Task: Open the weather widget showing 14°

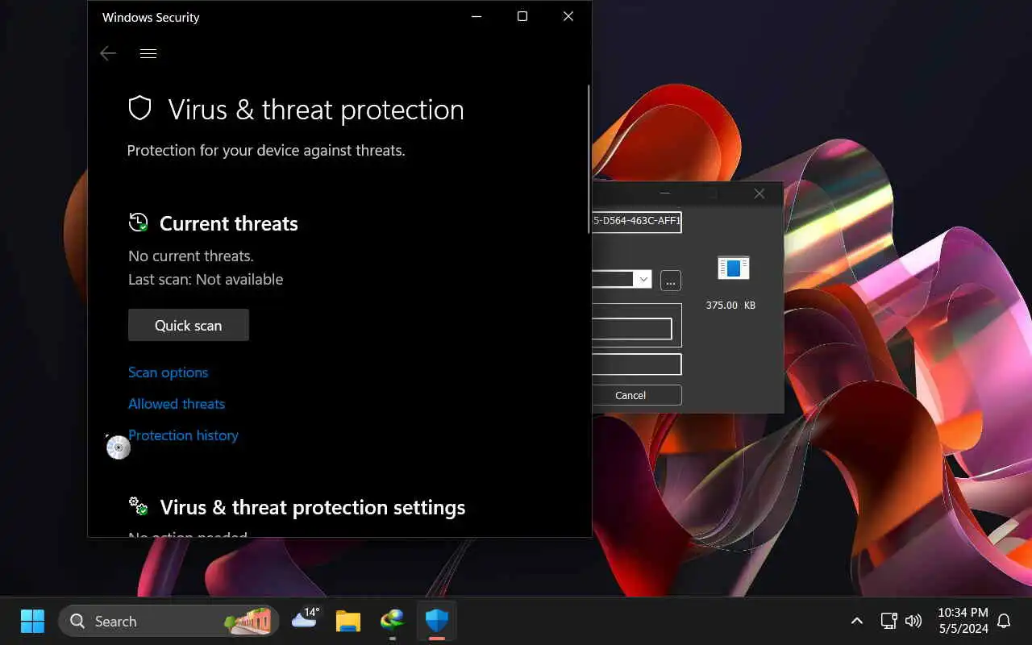Action: tap(306, 618)
